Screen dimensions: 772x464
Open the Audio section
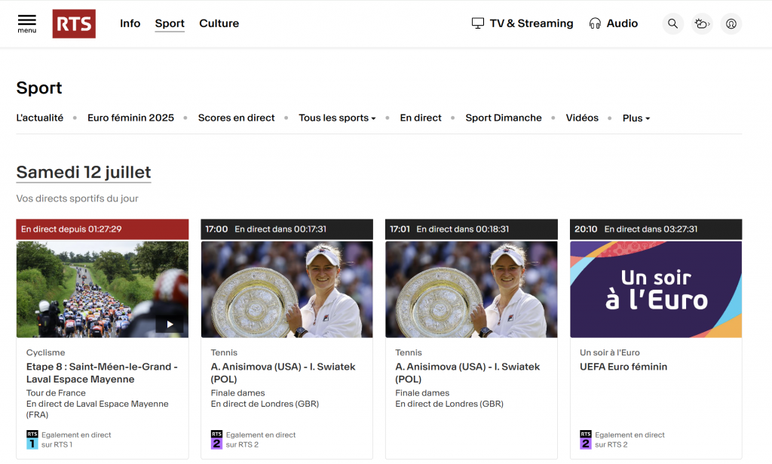point(614,23)
